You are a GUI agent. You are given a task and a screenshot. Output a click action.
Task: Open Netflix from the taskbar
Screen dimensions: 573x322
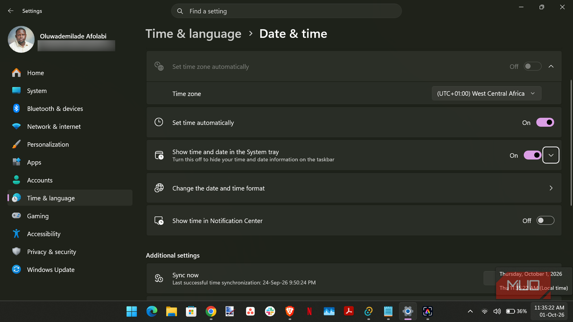click(309, 312)
